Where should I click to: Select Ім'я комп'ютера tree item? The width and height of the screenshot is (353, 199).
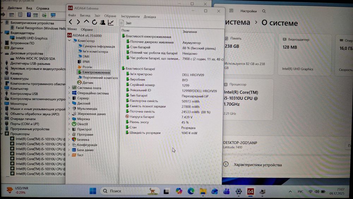click(x=93, y=51)
